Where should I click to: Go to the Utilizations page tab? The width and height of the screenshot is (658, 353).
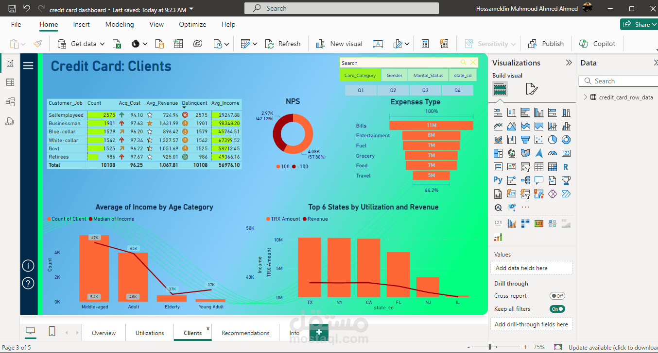pyautogui.click(x=150, y=333)
